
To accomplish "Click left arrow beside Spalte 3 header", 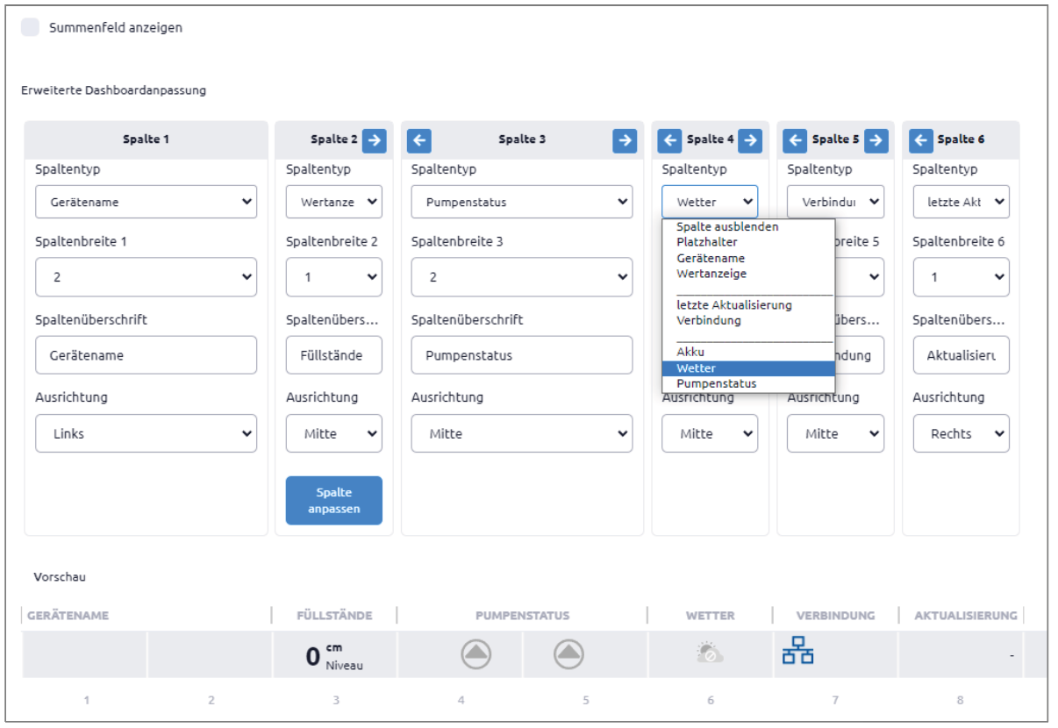I will click(x=419, y=139).
